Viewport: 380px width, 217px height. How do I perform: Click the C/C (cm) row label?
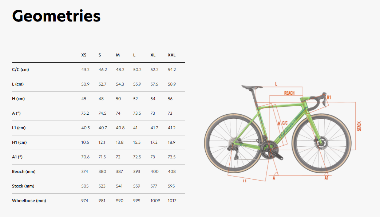point(20,70)
